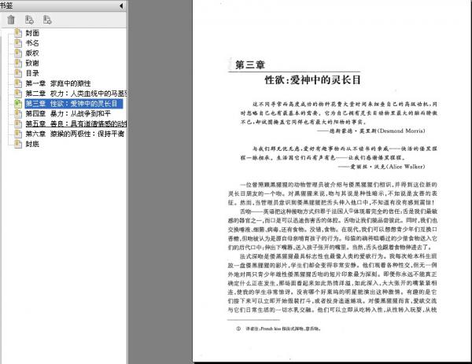Open underlined 第五章 善良 bookmark

click(x=76, y=123)
